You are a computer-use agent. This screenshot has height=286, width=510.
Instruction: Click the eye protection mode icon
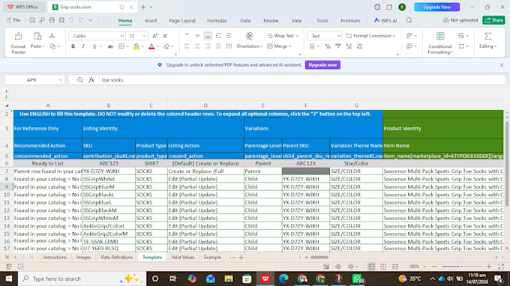click(x=338, y=267)
